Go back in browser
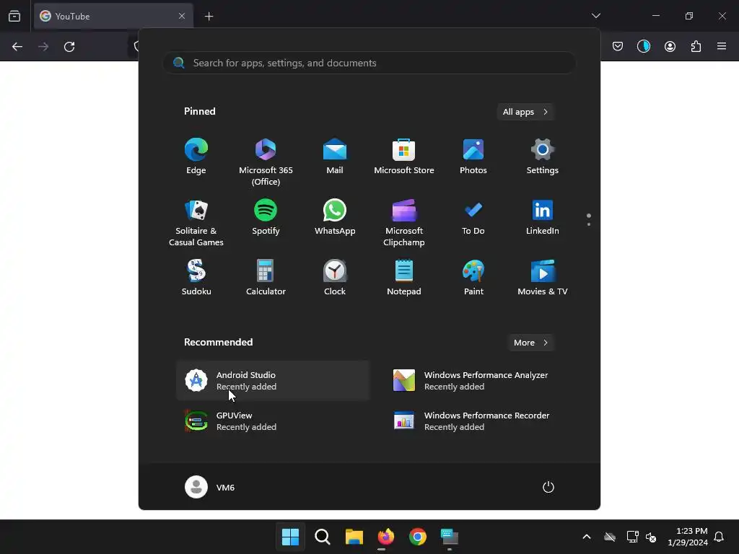This screenshot has height=554, width=739. [x=17, y=47]
